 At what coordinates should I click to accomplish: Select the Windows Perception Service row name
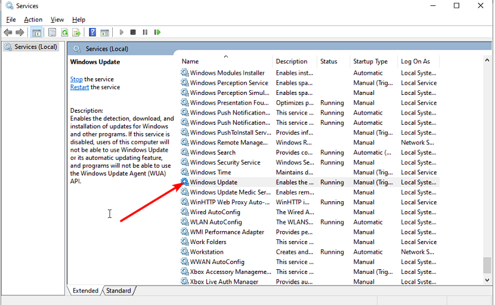[229, 83]
